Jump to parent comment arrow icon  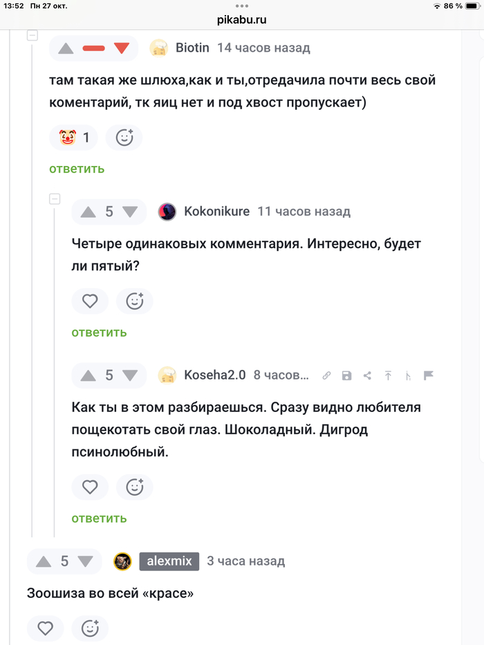388,375
